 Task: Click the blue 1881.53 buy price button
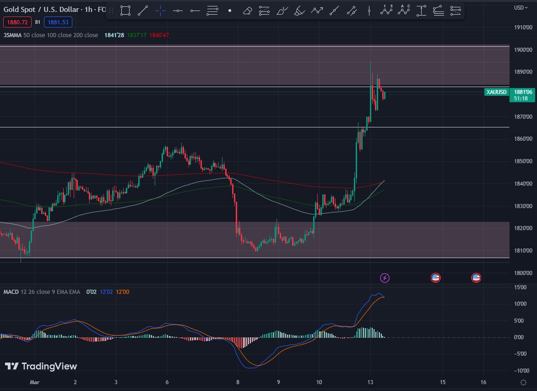tap(58, 22)
